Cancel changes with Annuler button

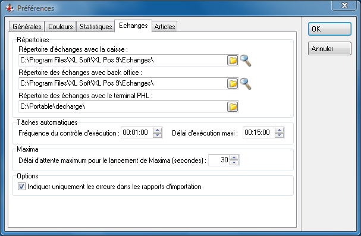[329, 49]
